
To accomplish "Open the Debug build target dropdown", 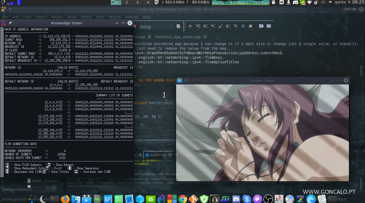I will pos(156,26).
